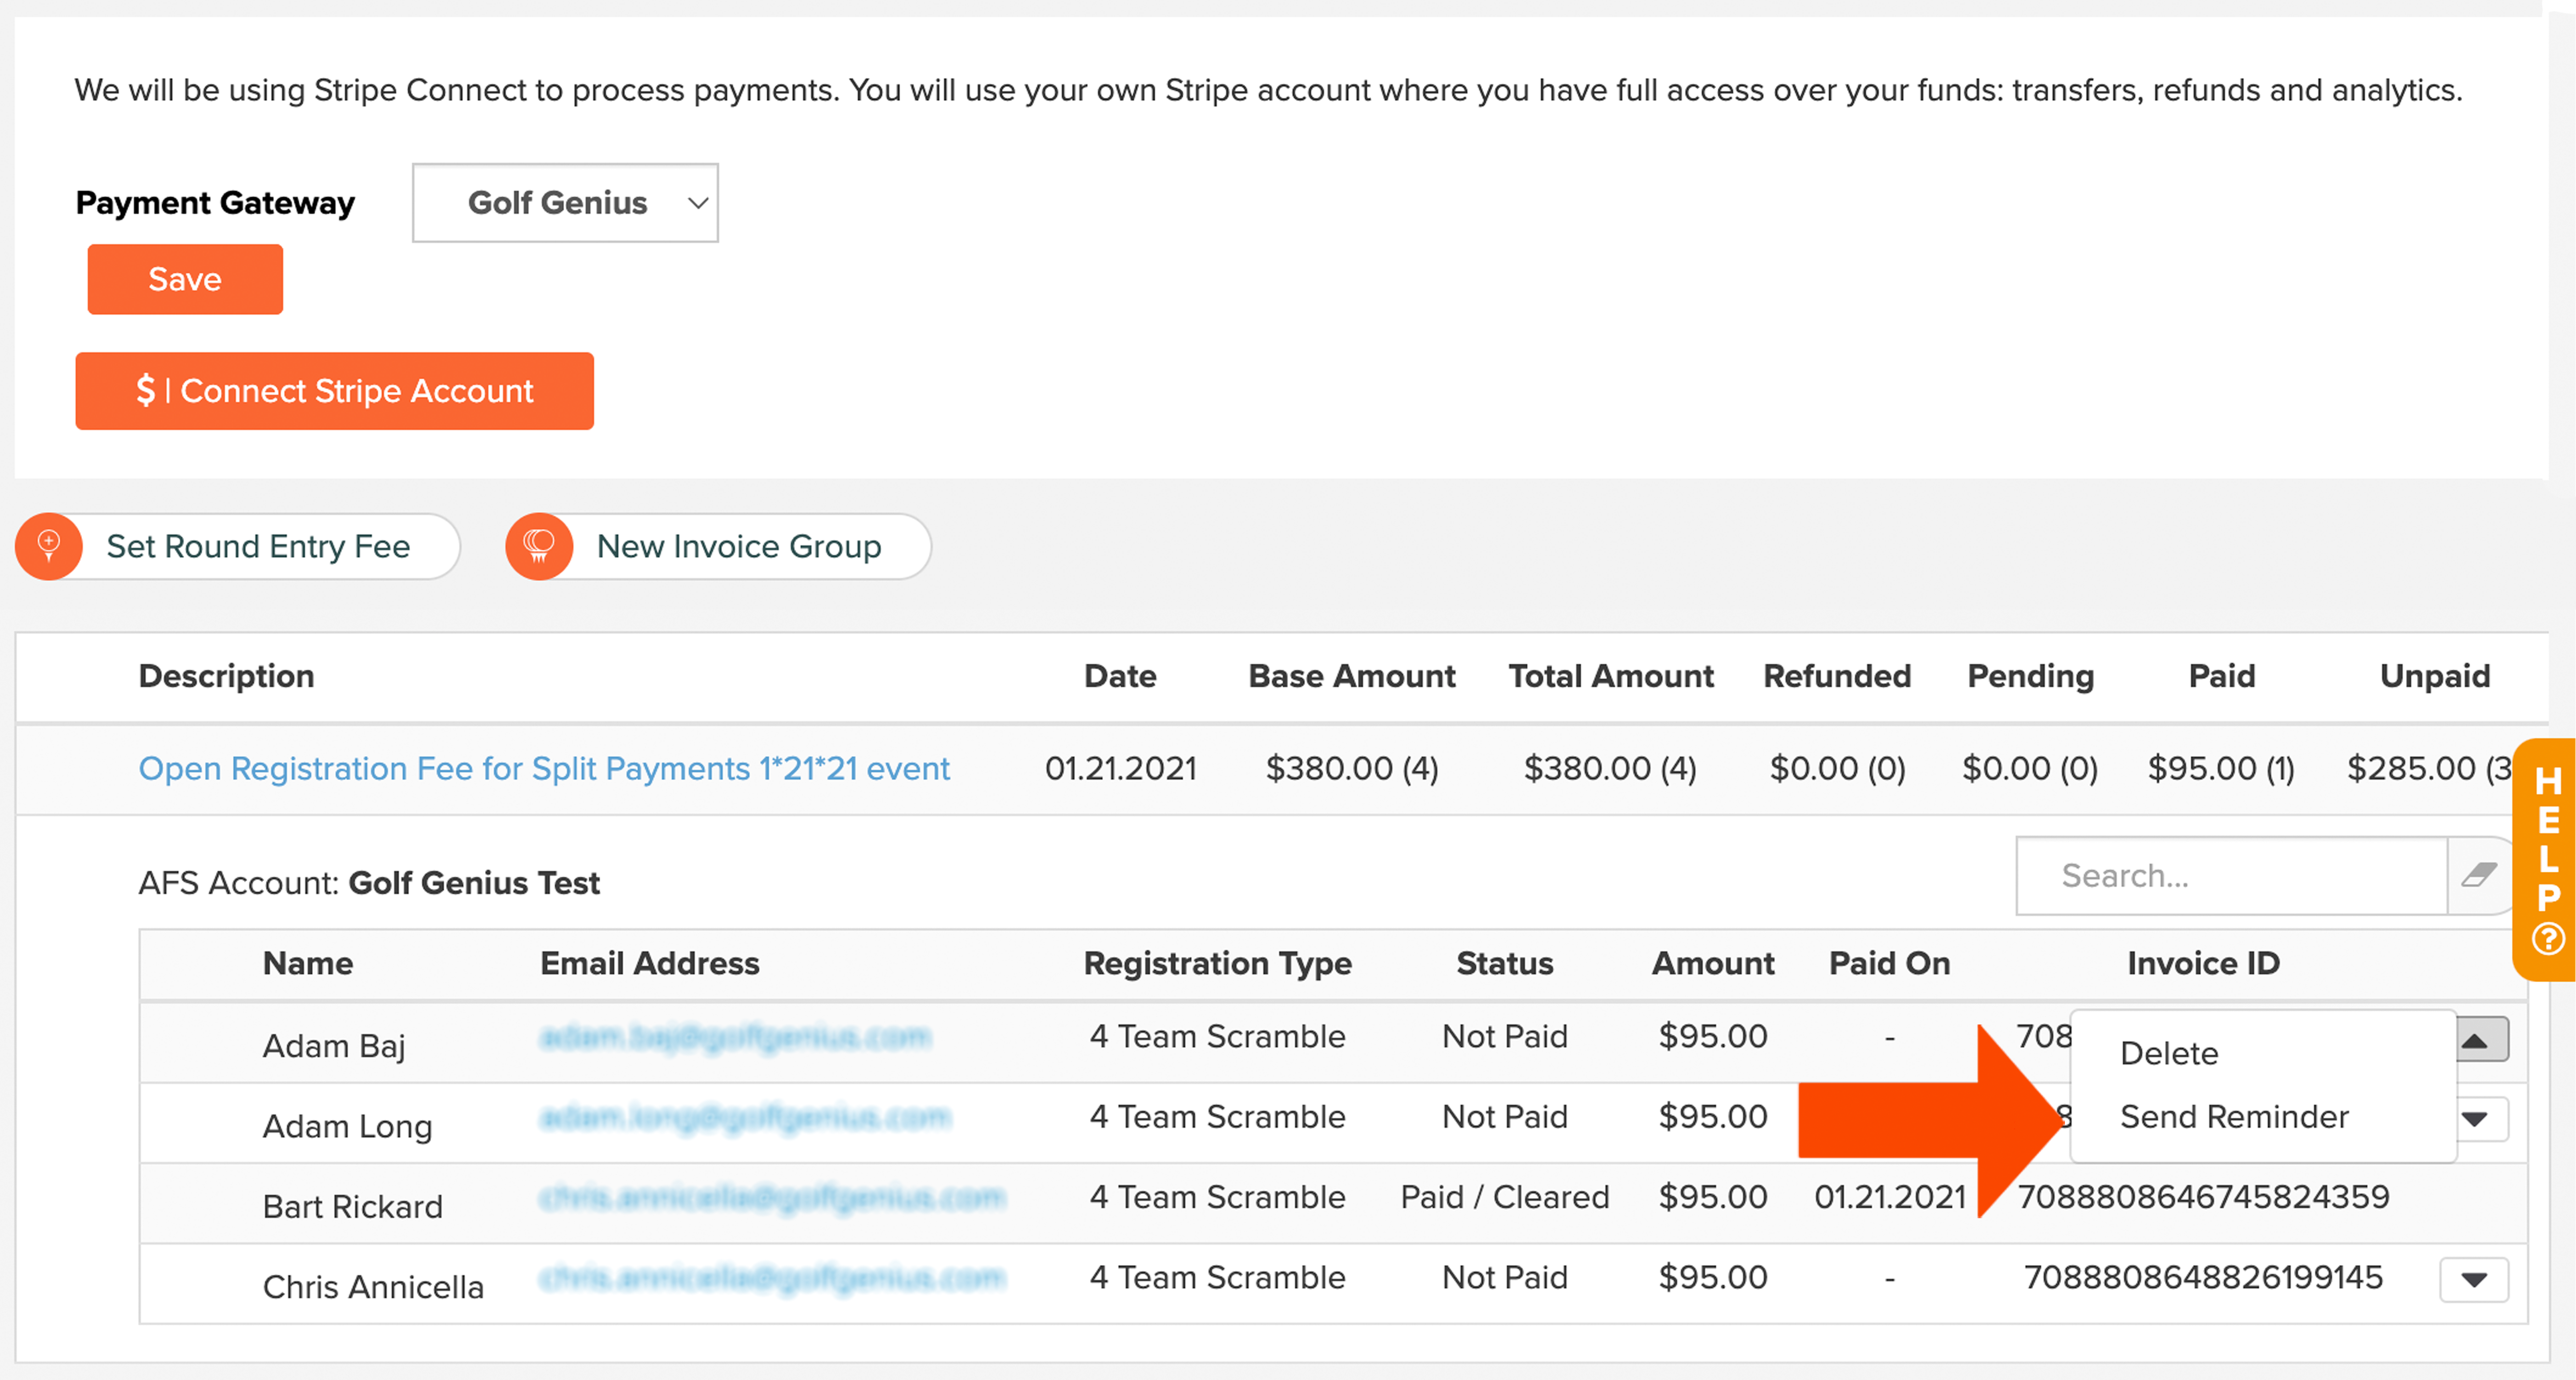Select Delete from the action menu
Viewport: 2576px width, 1380px height.
[x=2169, y=1053]
